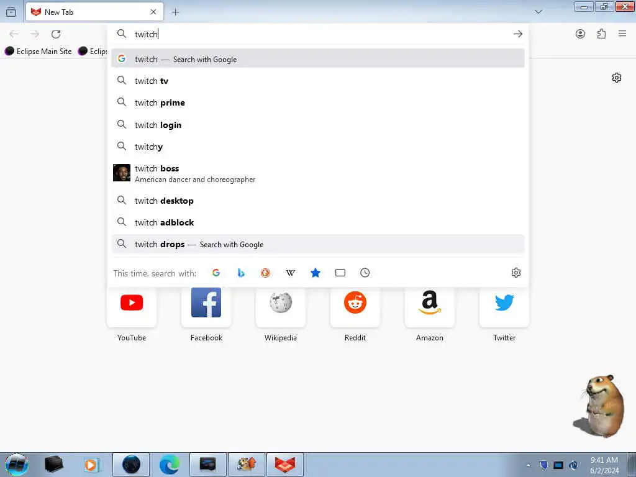Expand the list all tabs chevron
The height and width of the screenshot is (477, 636).
click(x=538, y=12)
